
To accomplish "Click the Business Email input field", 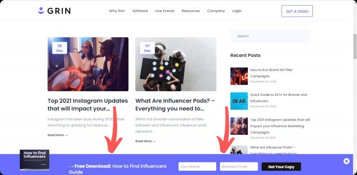I will (x=239, y=166).
